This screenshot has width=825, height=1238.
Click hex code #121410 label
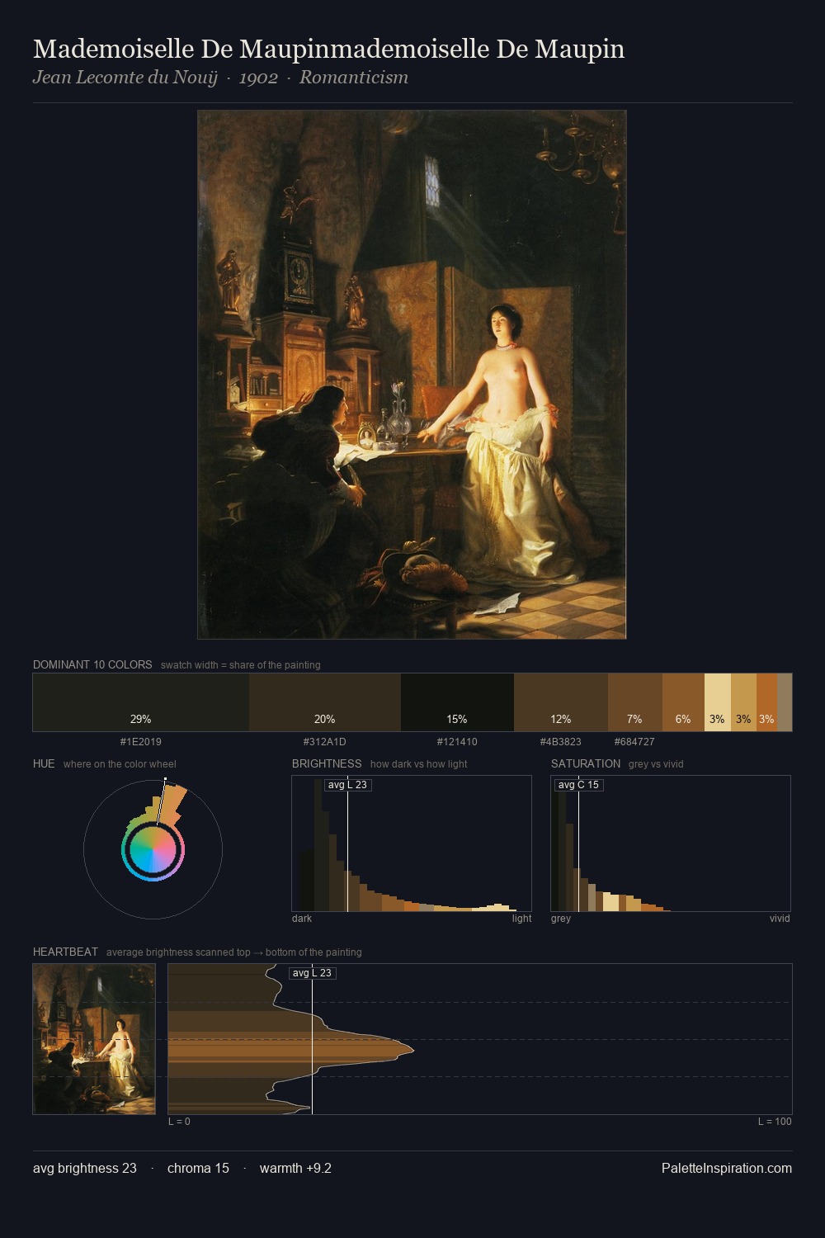pos(457,742)
